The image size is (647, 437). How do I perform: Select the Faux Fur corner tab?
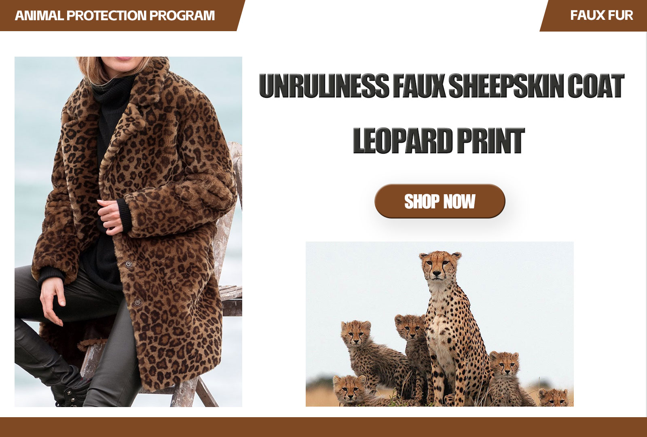coord(601,15)
